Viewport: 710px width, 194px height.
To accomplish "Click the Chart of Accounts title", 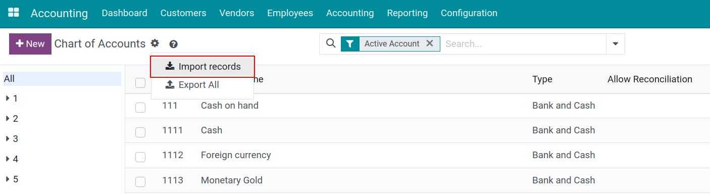I will [x=100, y=44].
